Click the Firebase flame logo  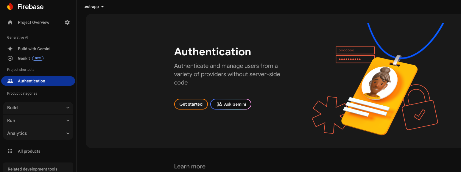coord(10,7)
